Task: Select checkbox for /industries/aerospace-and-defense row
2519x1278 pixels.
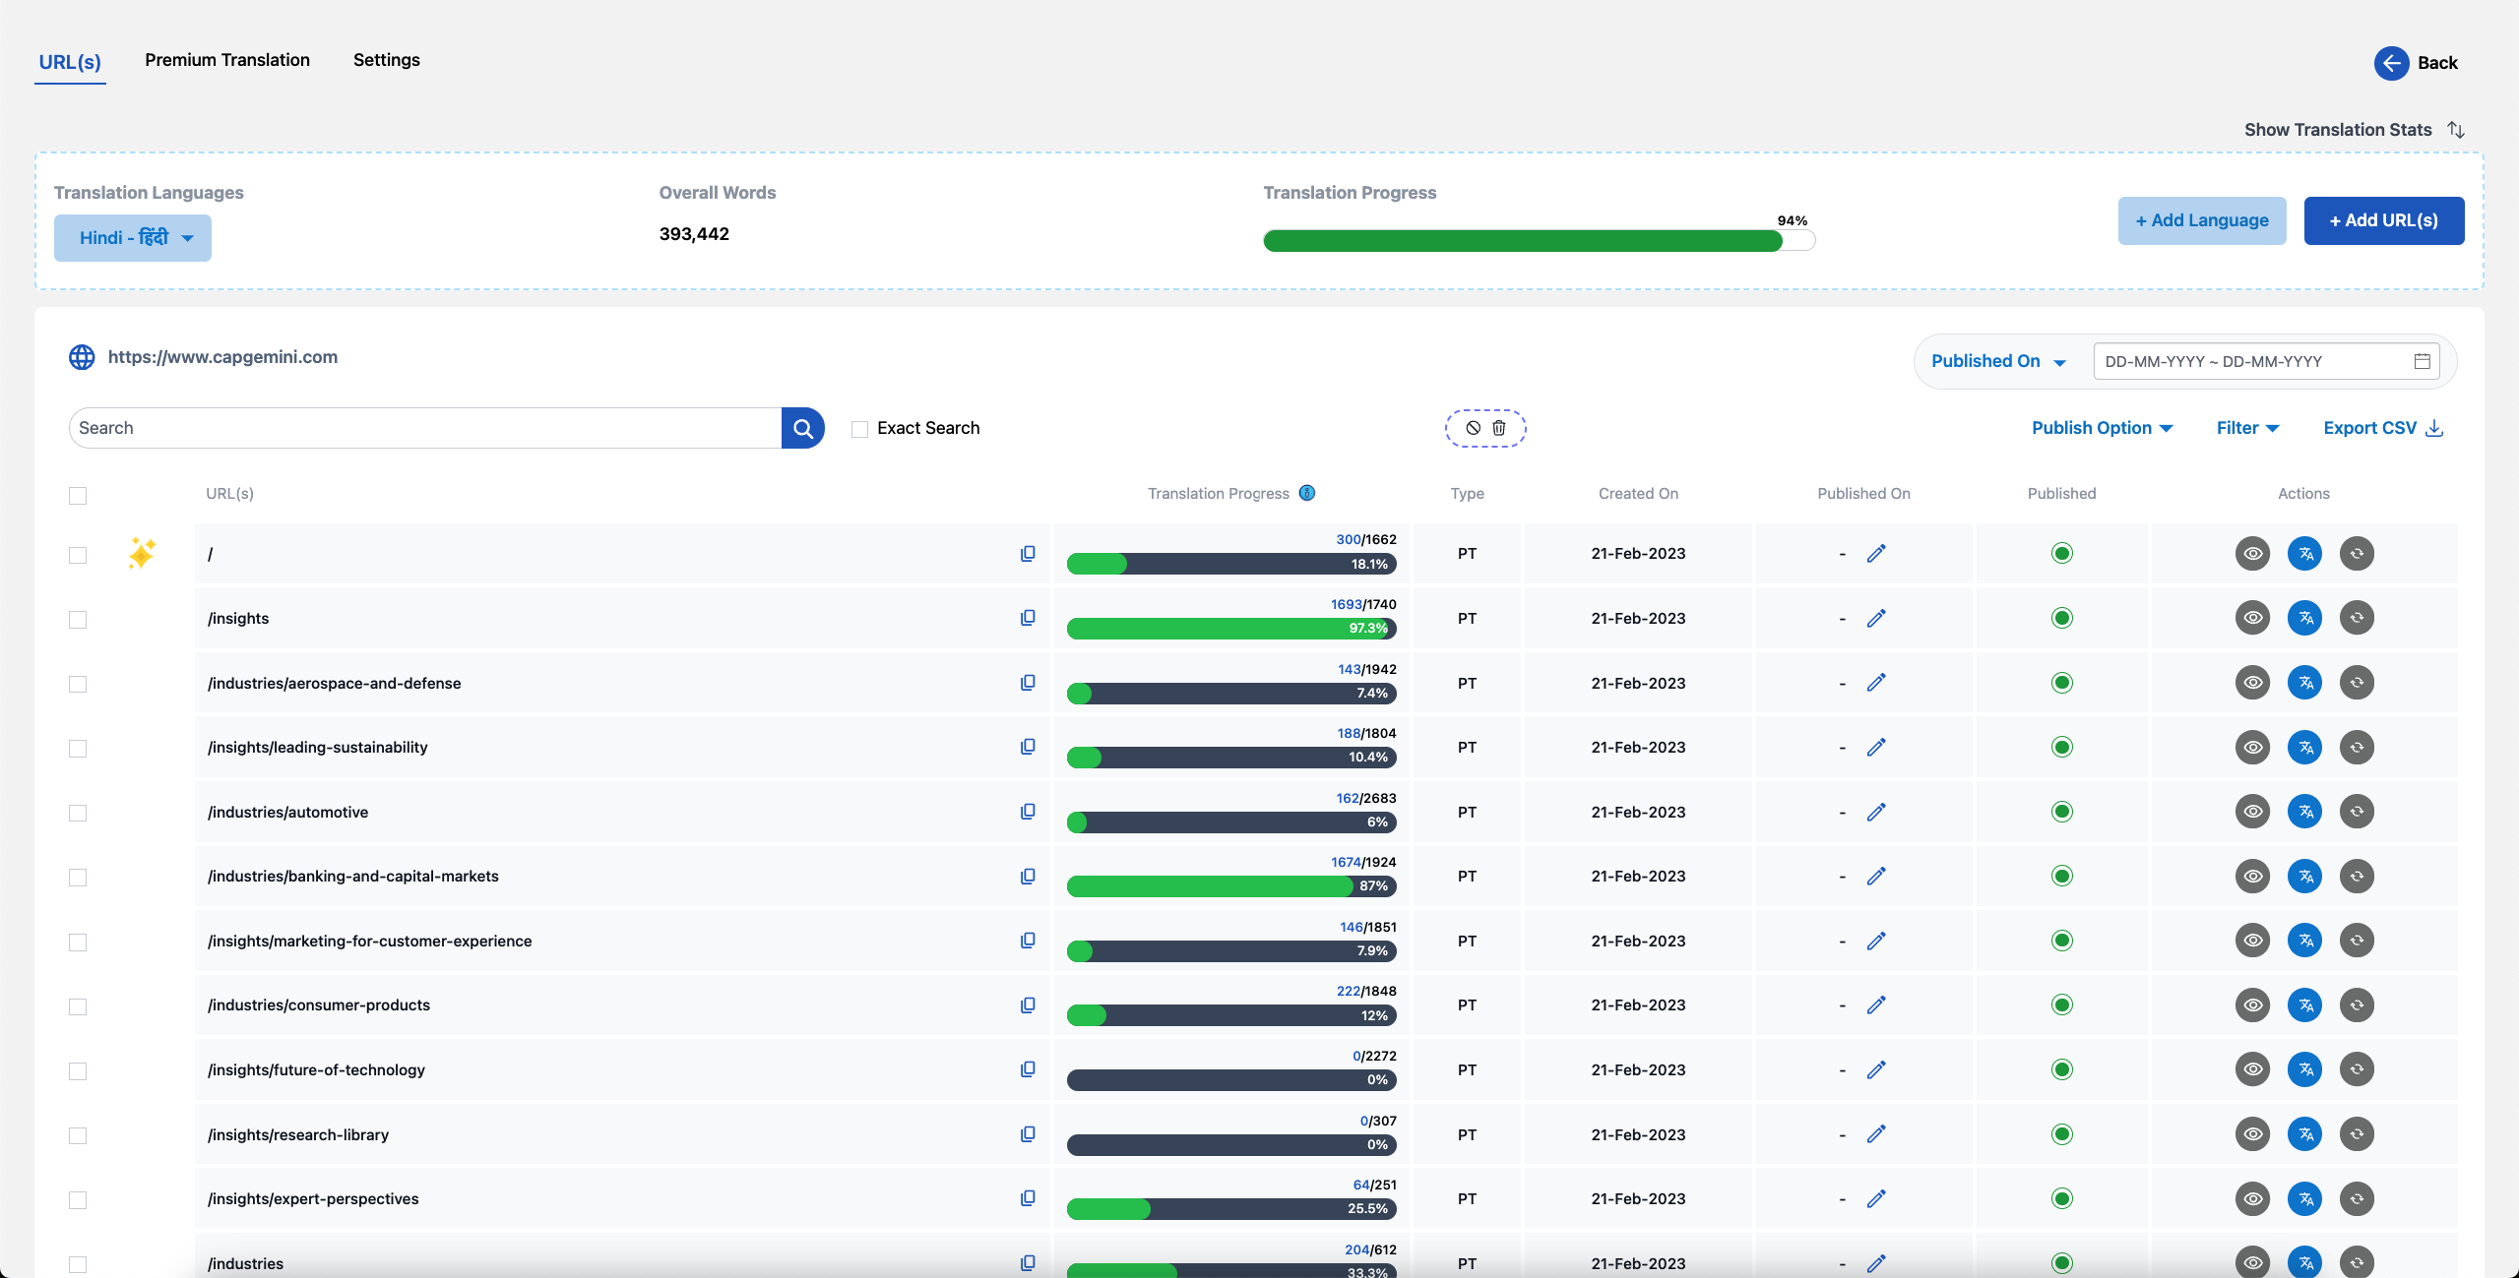Action: coord(78,684)
